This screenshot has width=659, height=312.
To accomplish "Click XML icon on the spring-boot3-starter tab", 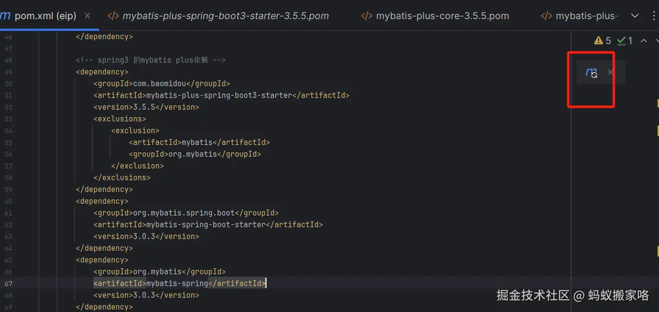I will [113, 16].
